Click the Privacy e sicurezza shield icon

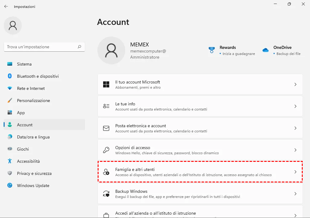10,173
